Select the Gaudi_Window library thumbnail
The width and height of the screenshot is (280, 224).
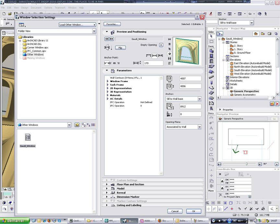point(28,137)
